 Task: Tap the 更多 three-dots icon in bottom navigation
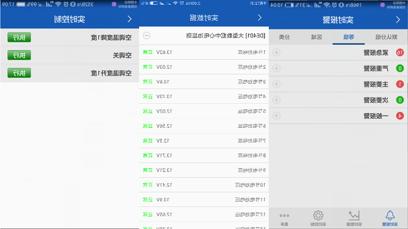284,217
